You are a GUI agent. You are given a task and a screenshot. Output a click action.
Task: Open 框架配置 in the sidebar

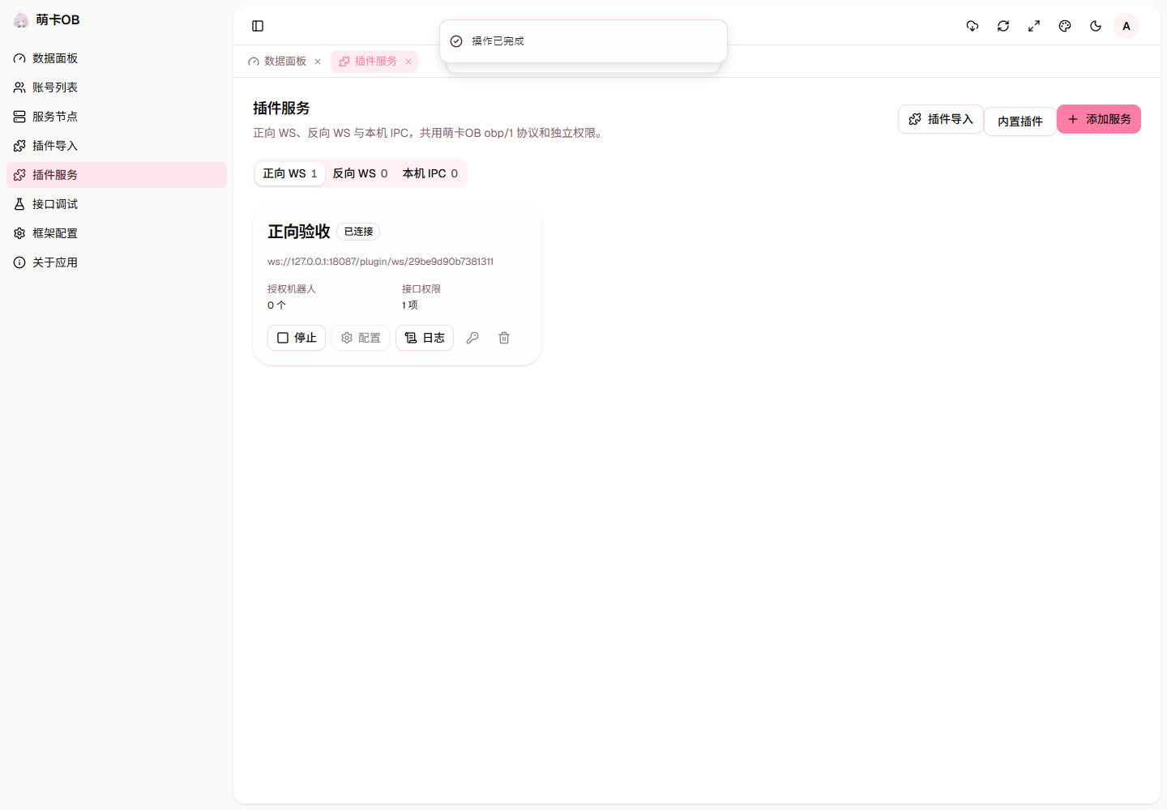(117, 233)
